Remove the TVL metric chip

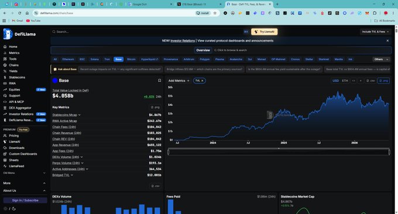(x=203, y=81)
